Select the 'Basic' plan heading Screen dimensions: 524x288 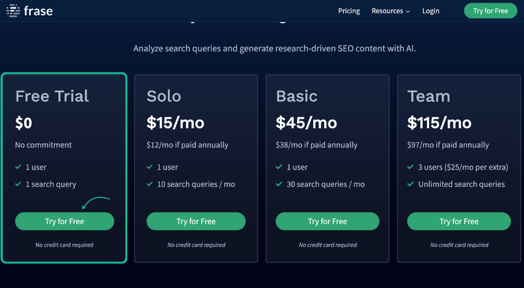297,96
